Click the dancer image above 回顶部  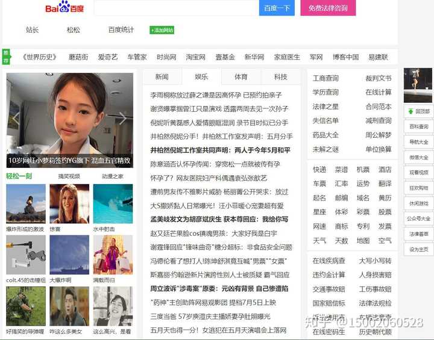418,85
